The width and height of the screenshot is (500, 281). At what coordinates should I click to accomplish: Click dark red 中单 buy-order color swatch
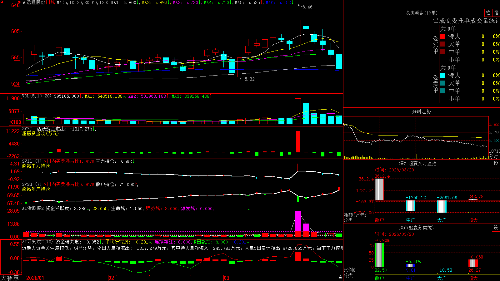click(x=442, y=52)
